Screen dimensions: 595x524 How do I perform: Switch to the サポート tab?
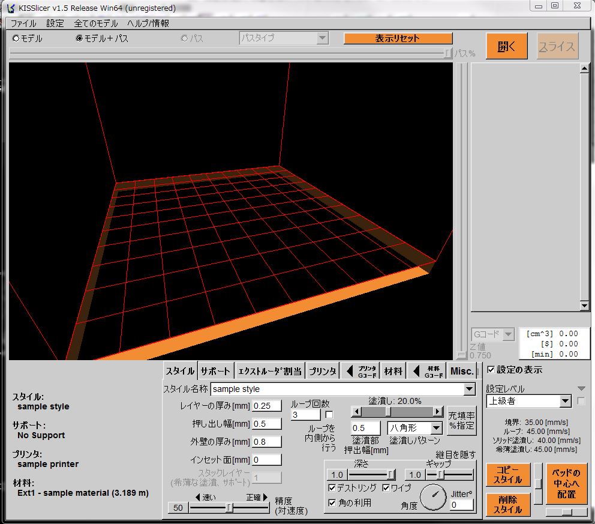coord(215,371)
